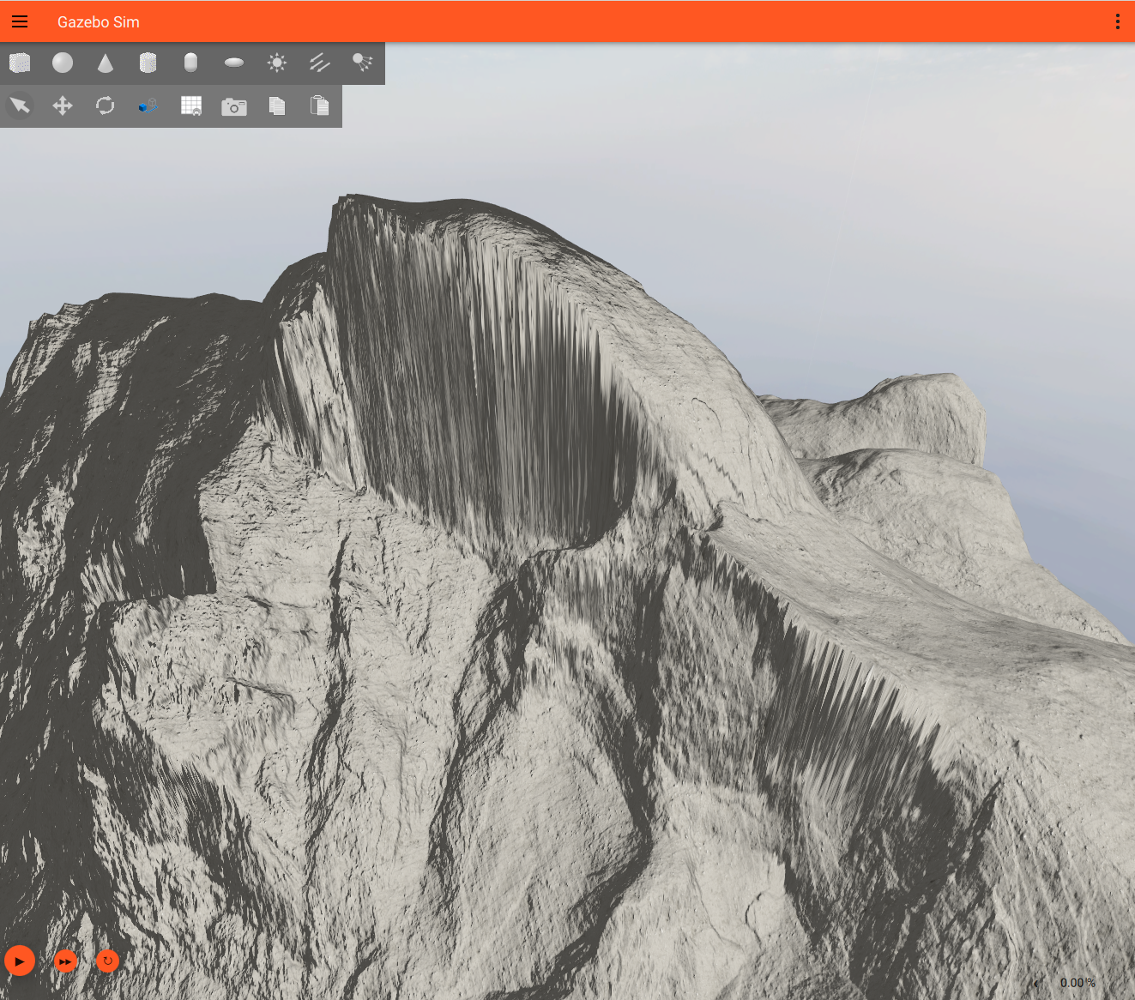The height and width of the screenshot is (1000, 1135).
Task: Add a point light
Action: 276,63
